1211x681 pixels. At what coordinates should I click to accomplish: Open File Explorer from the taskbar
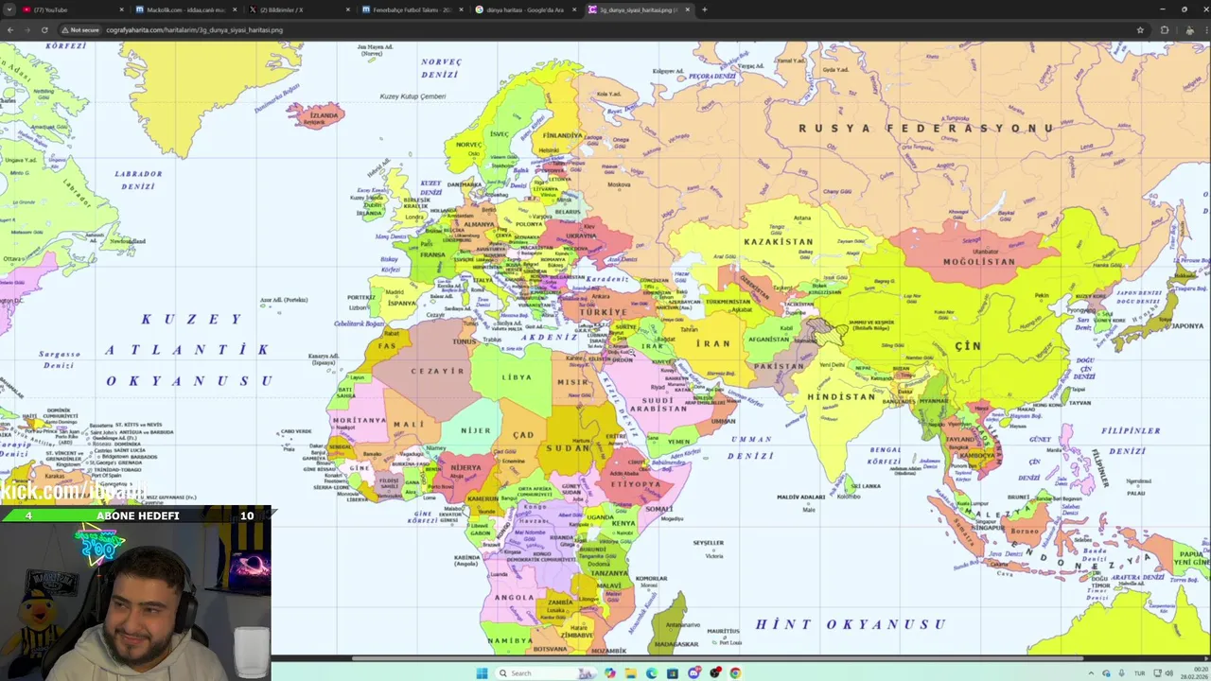pos(631,673)
